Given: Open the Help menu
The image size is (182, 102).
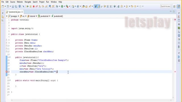Looking at the screenshot, I should 60,2.
